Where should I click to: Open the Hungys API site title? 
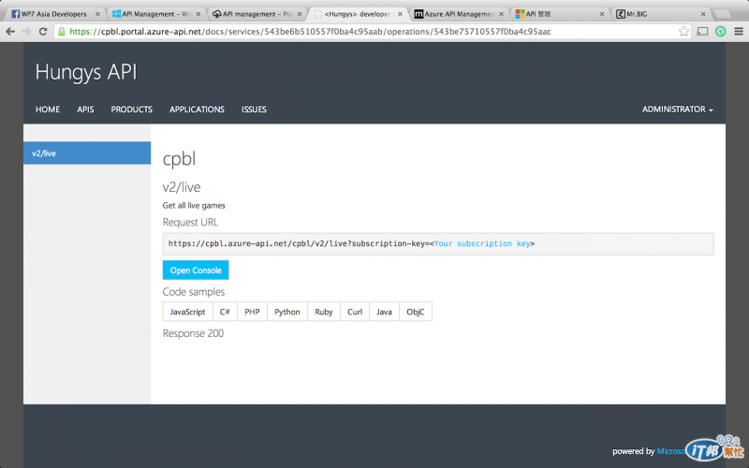coord(86,72)
